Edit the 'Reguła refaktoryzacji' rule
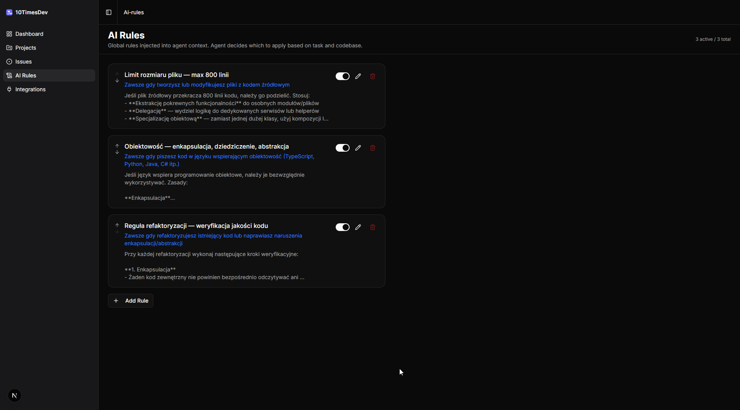 (358, 227)
